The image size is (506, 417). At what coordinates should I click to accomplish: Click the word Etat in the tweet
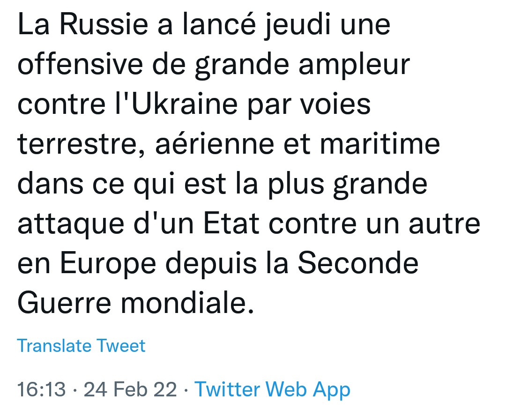click(x=231, y=223)
